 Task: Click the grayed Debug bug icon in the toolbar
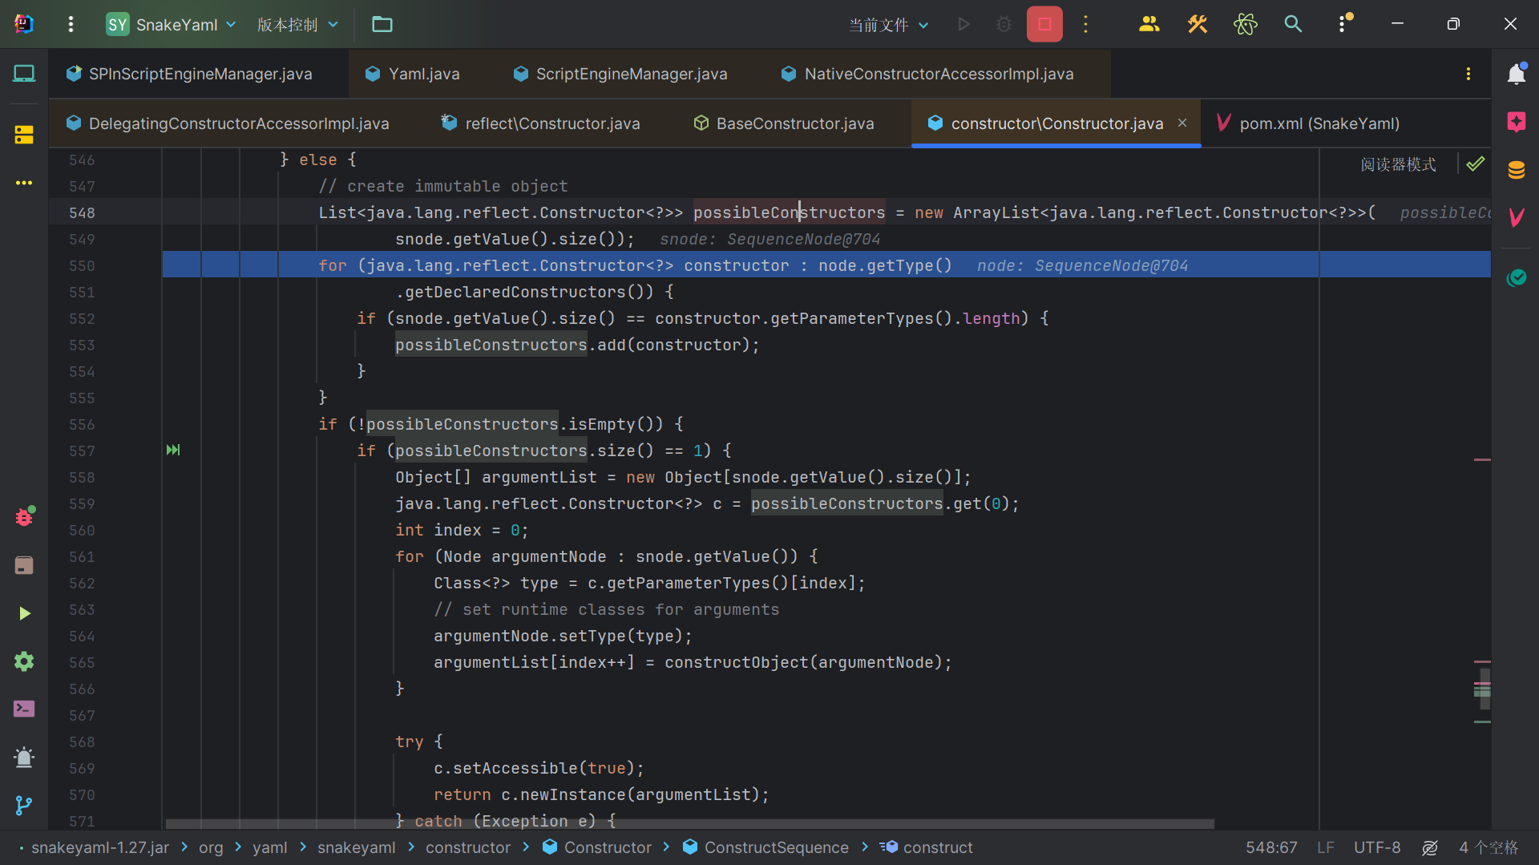pyautogui.click(x=1004, y=24)
